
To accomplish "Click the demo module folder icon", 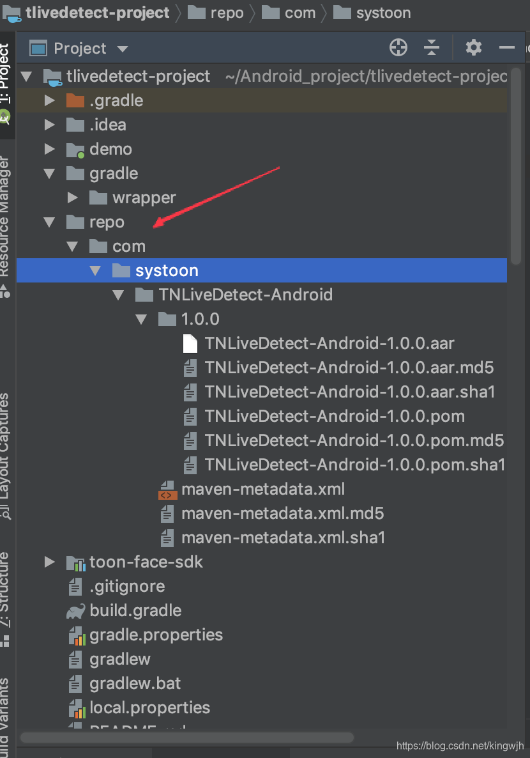I will pos(75,150).
